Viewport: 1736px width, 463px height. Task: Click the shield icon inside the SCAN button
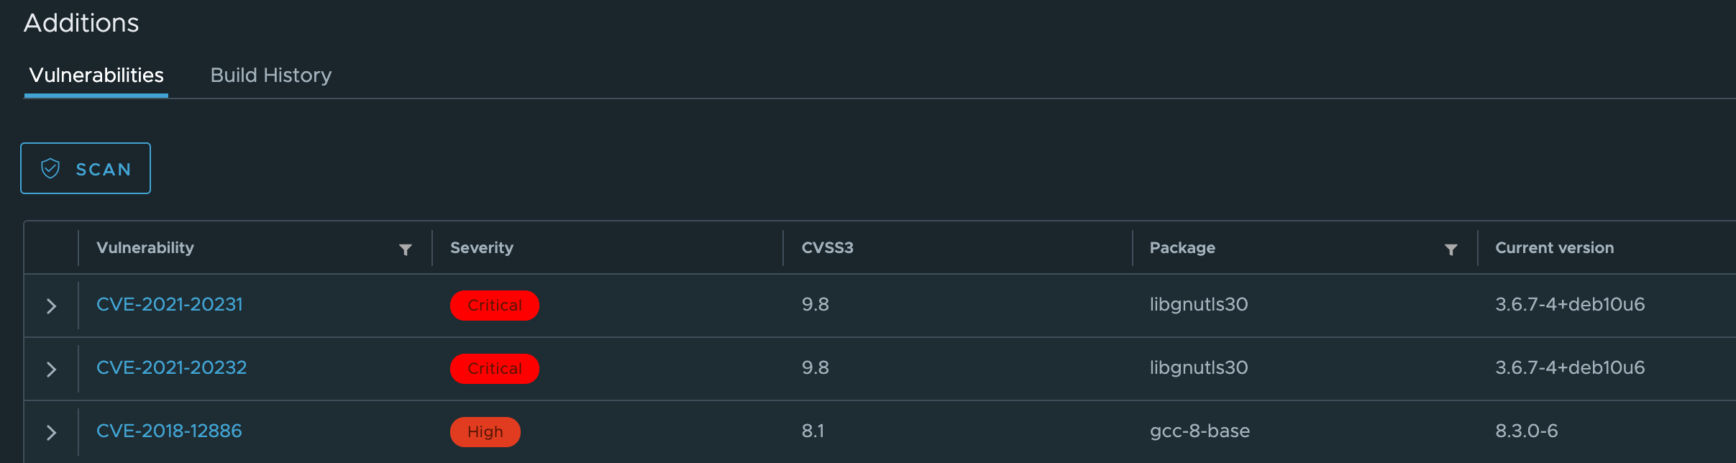(x=50, y=168)
